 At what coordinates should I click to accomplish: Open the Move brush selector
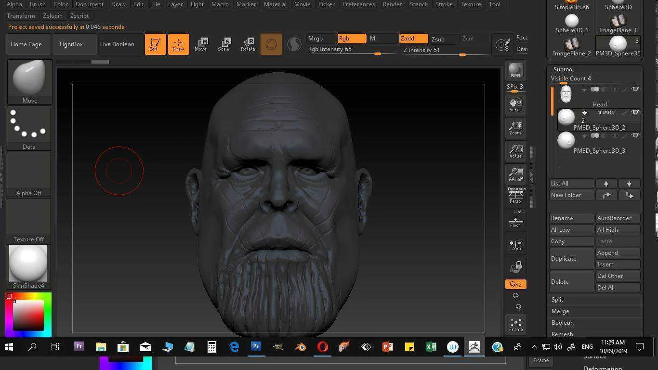[x=29, y=81]
